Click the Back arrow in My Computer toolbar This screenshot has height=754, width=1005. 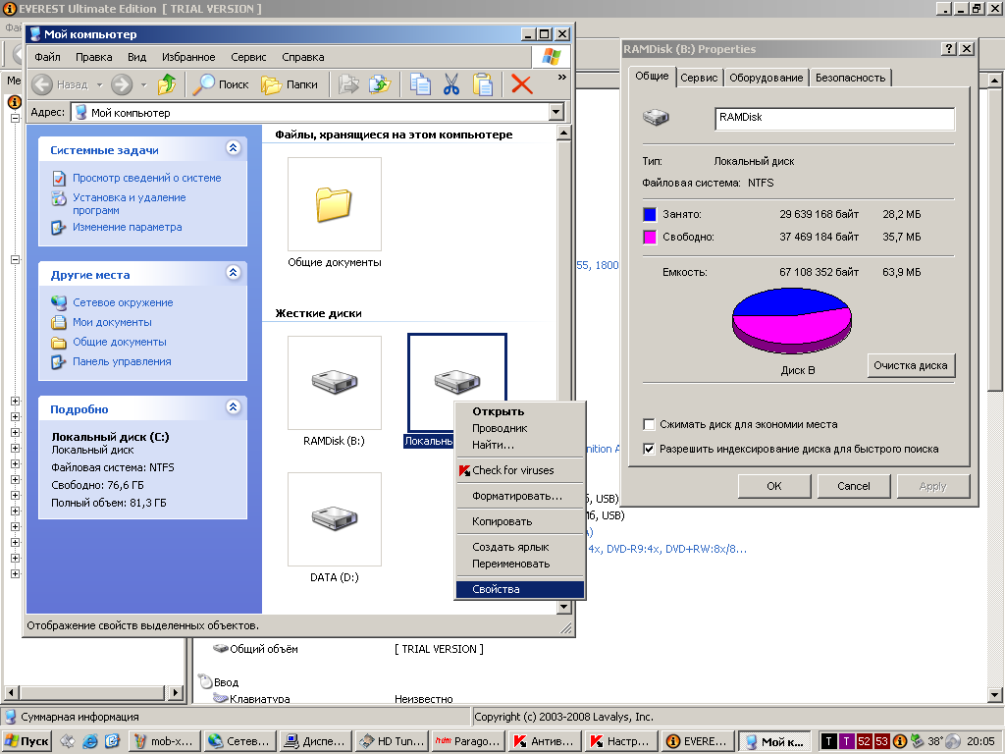[x=42, y=84]
